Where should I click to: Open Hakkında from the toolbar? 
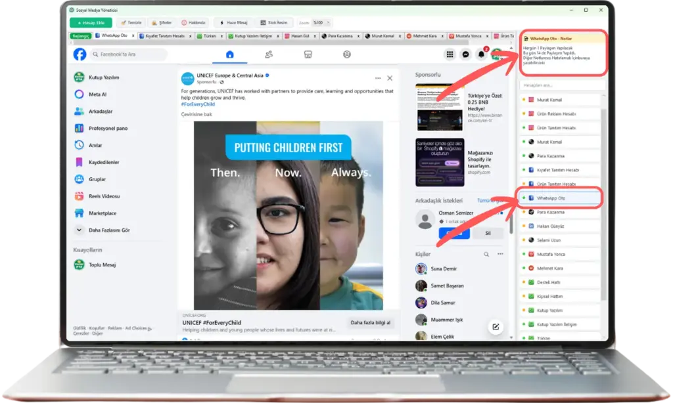pyautogui.click(x=194, y=23)
